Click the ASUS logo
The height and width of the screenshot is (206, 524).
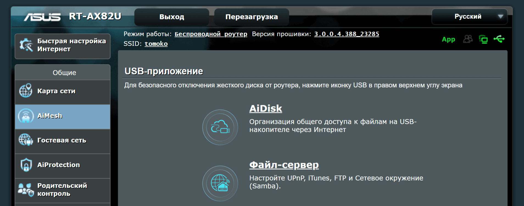42,17
